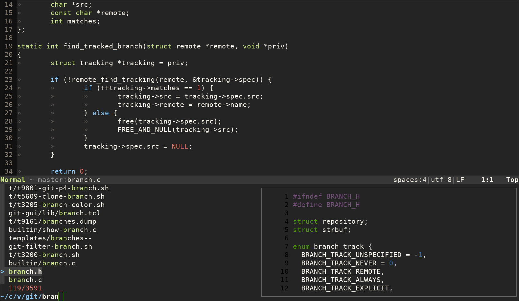Click line number 23 in gutter
519x301 pixels.
9,80
